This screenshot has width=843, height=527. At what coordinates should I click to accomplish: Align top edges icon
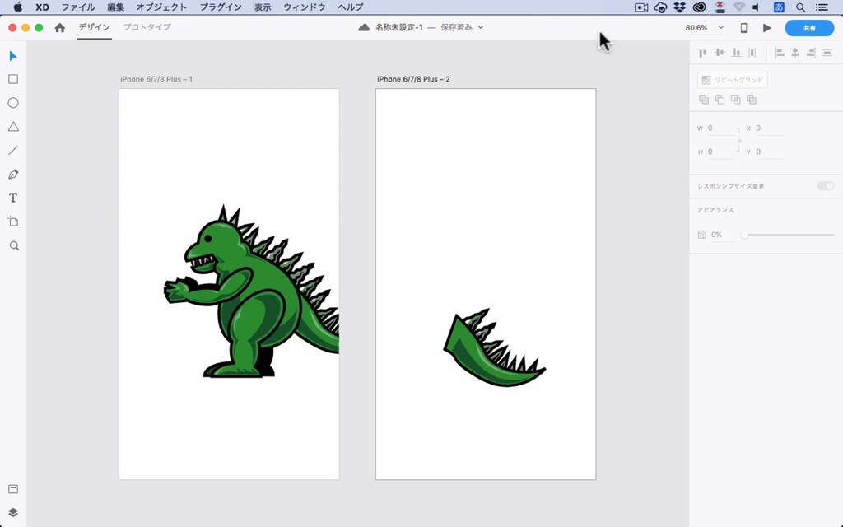click(x=702, y=52)
